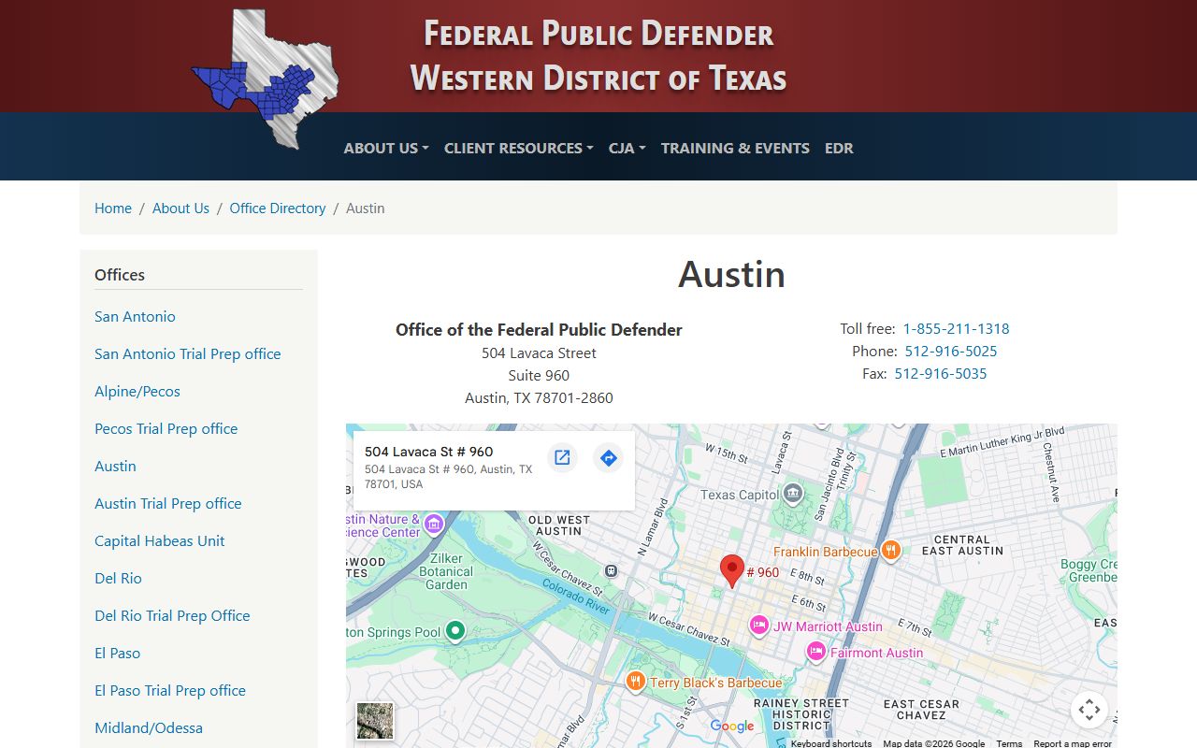Click the blue directions arrow icon
The height and width of the screenshot is (748, 1197).
pyautogui.click(x=608, y=457)
